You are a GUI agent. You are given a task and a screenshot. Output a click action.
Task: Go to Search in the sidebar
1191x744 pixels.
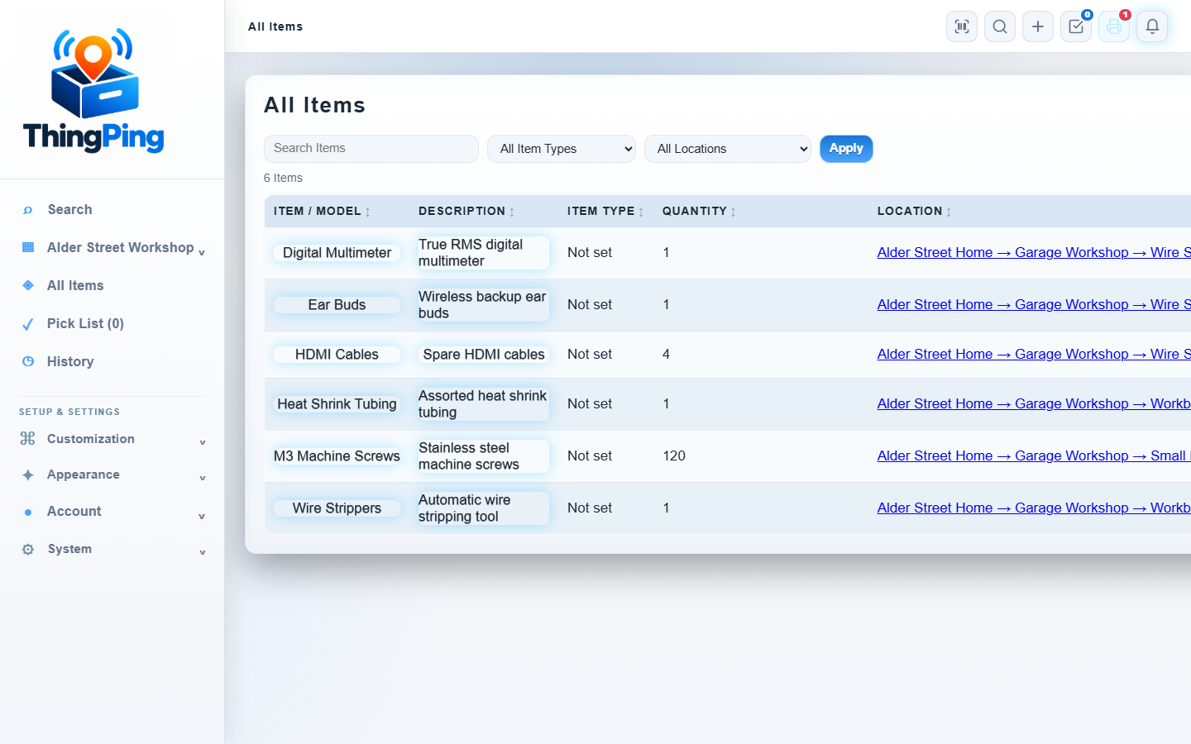(x=69, y=209)
